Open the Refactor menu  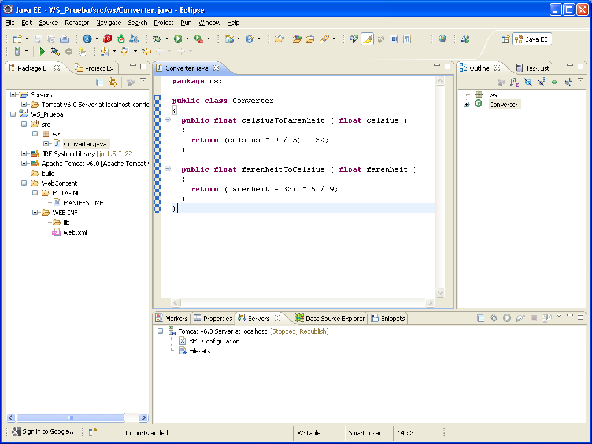point(77,23)
